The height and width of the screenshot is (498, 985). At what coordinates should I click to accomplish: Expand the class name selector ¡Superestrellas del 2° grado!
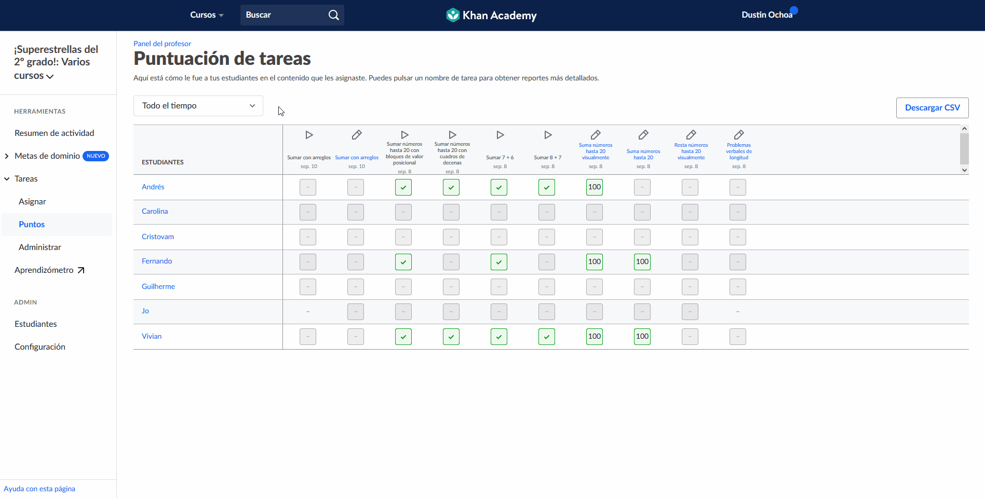56,62
